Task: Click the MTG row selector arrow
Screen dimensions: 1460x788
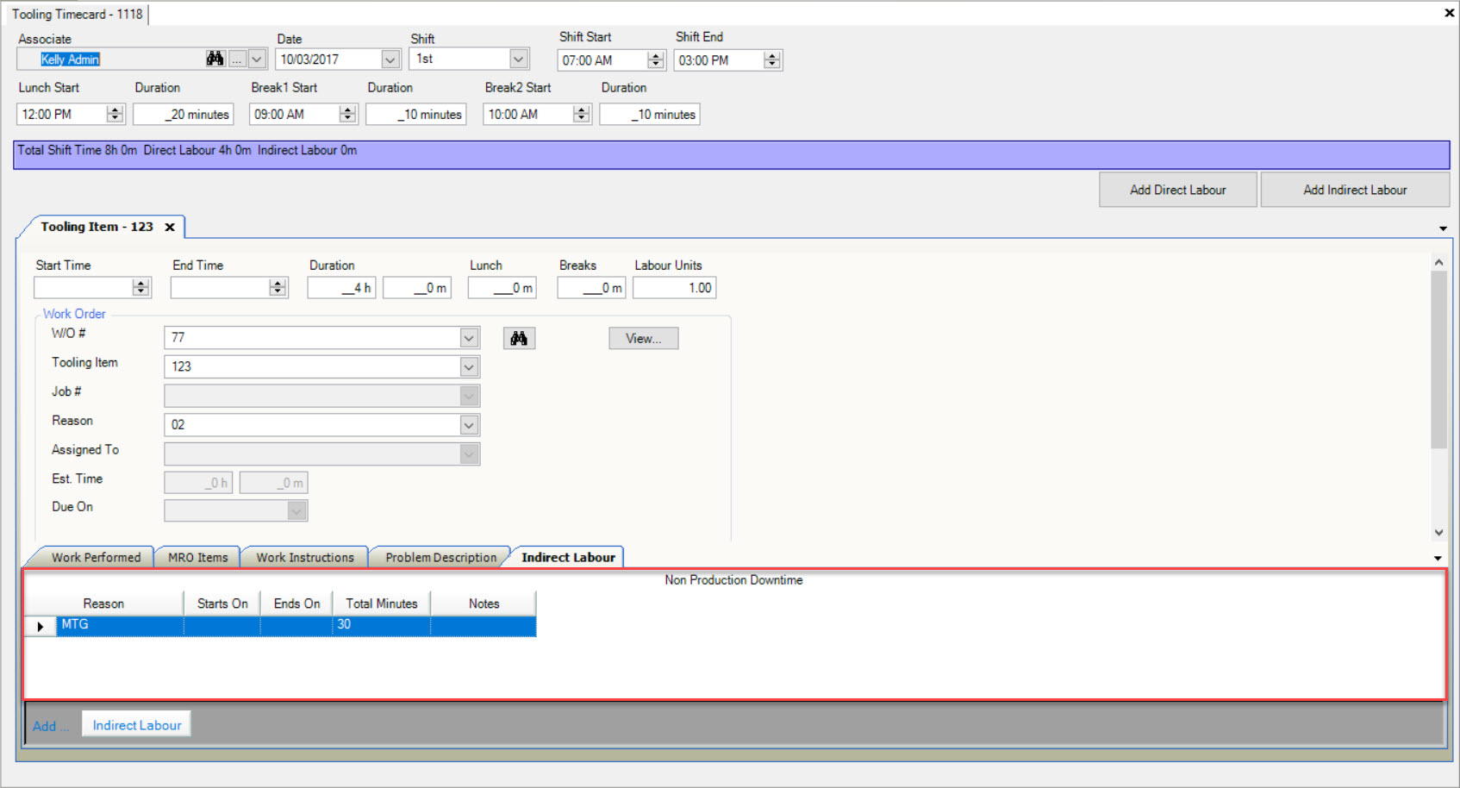Action: tap(41, 626)
